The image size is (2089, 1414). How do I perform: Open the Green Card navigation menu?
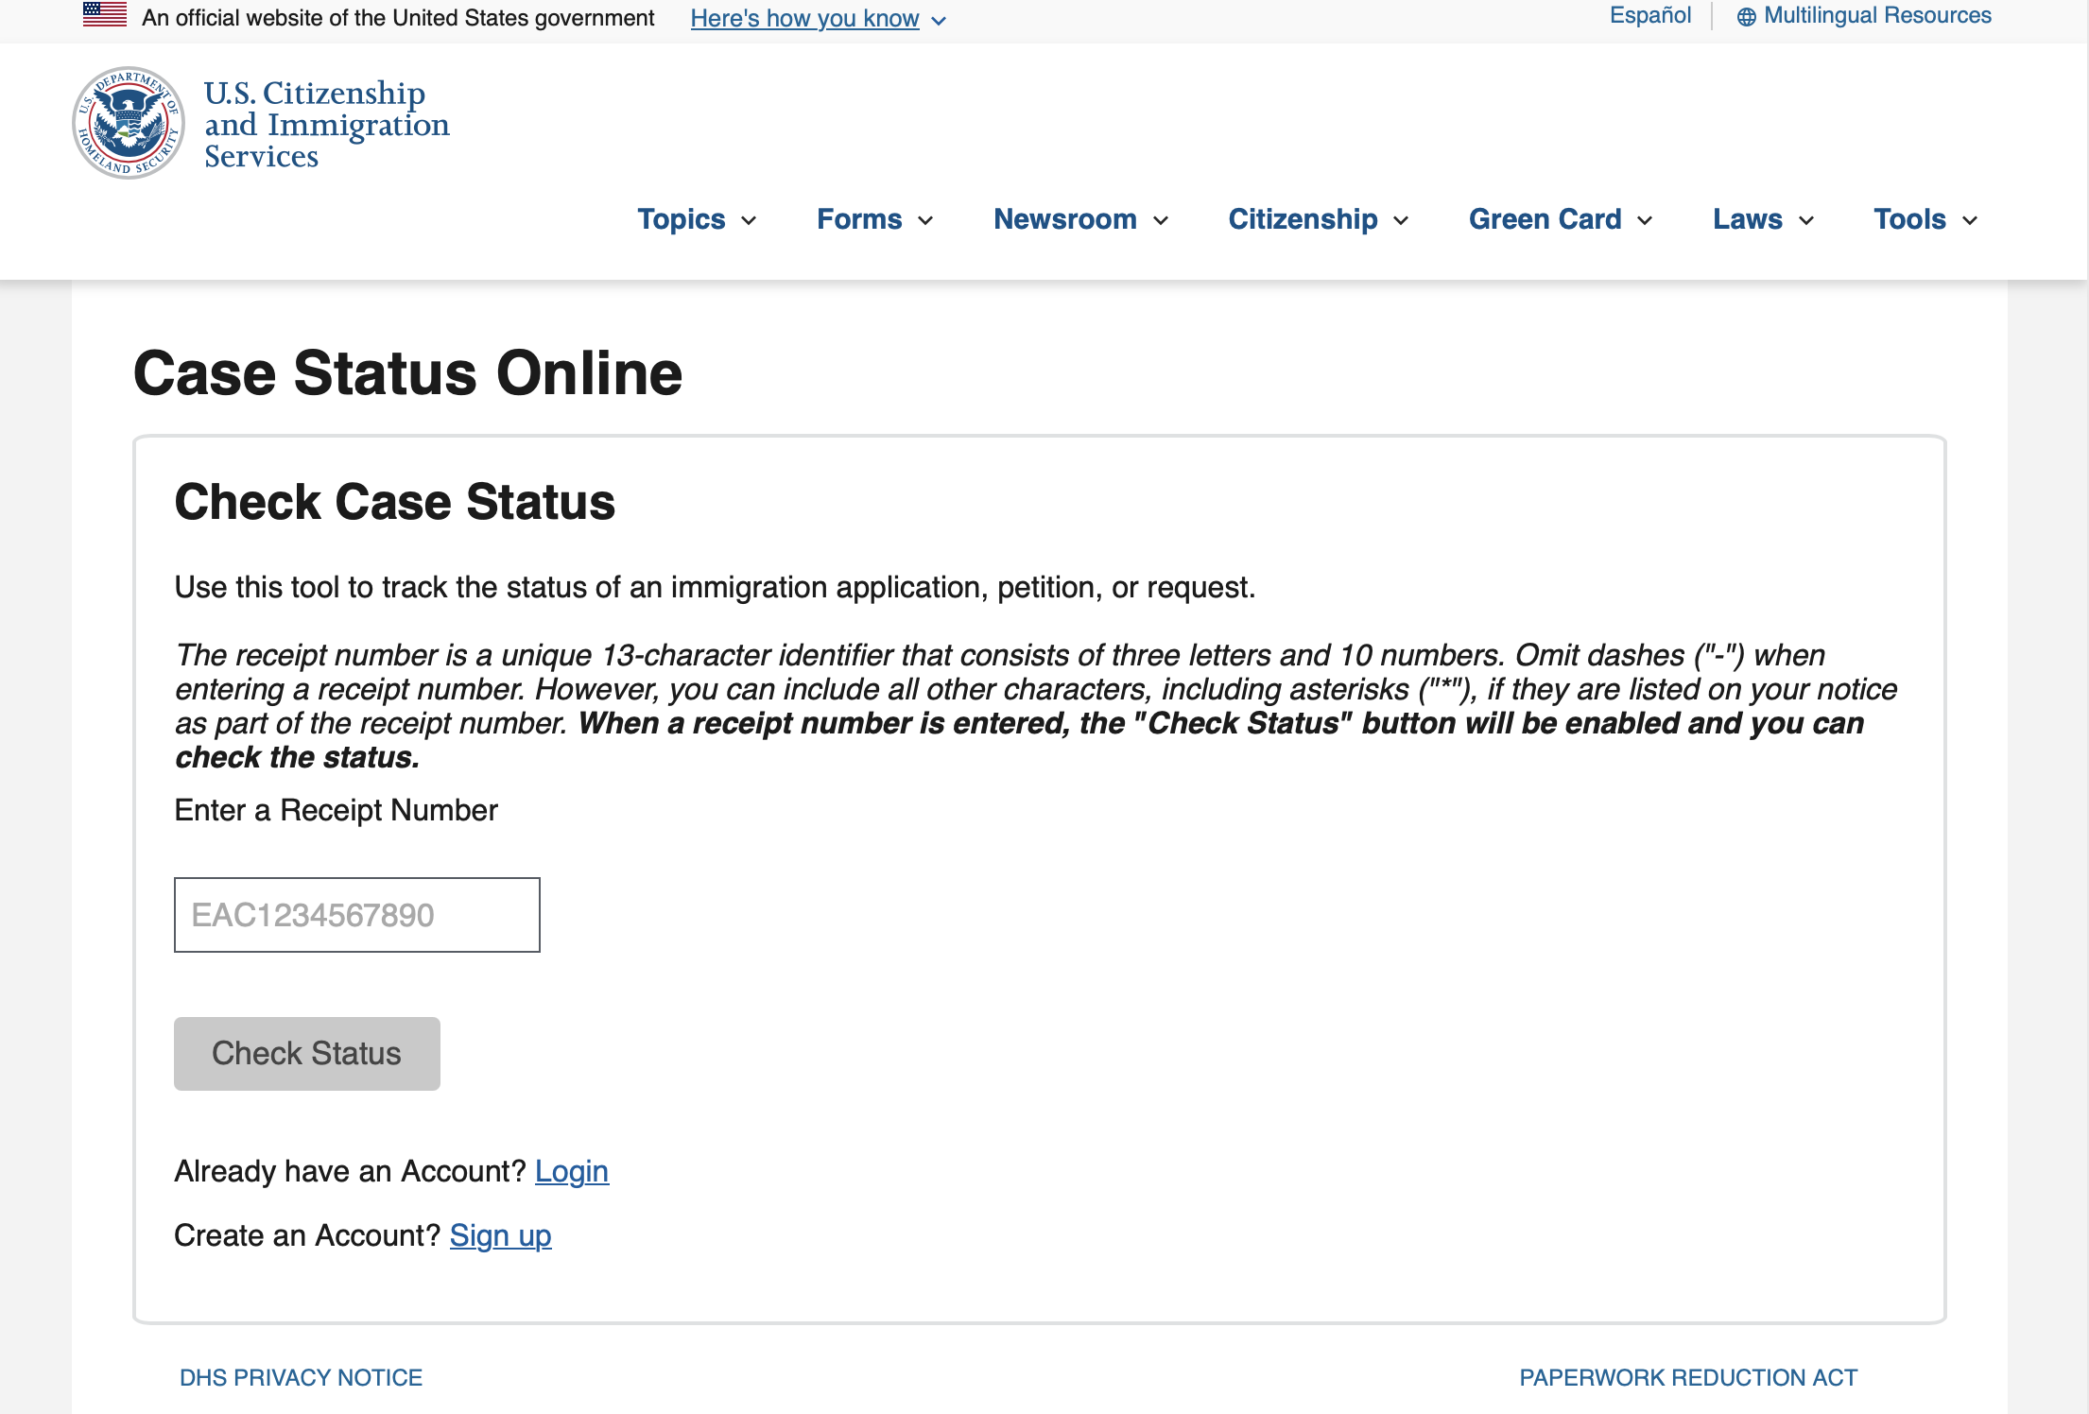1561,219
